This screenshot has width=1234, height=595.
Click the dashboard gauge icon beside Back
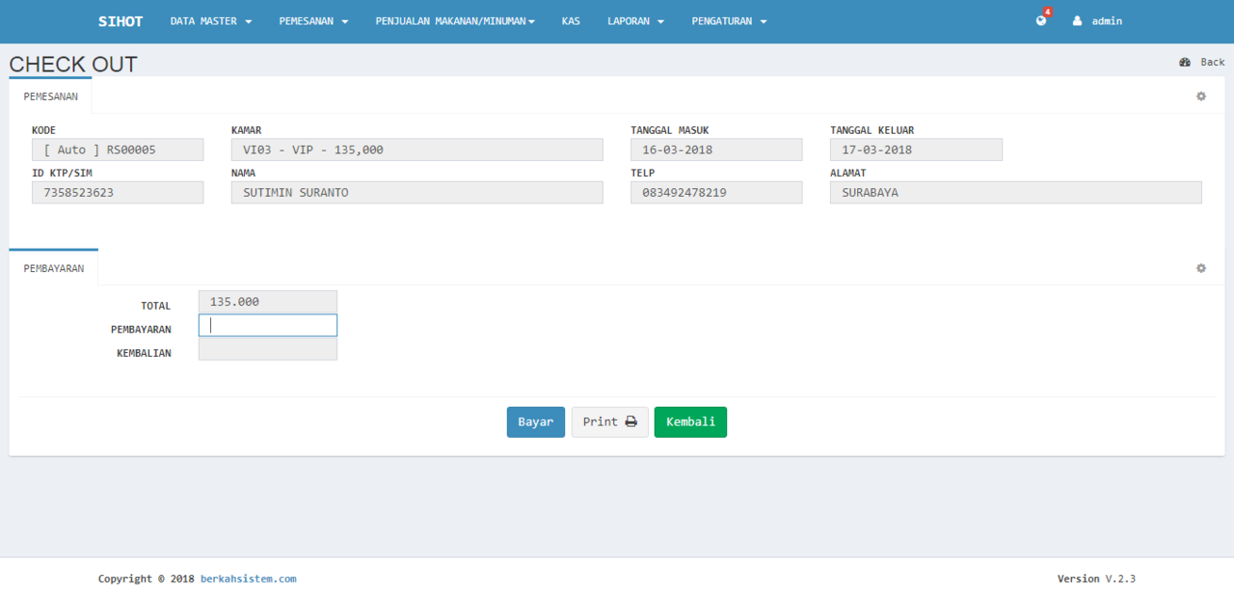tap(1185, 61)
